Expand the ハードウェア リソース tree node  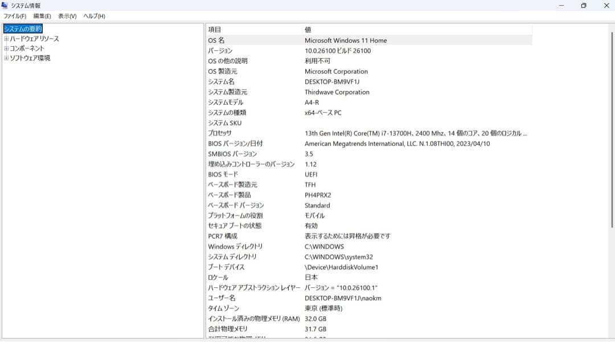point(6,39)
